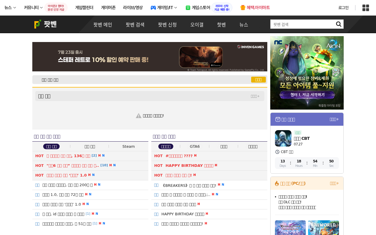Screen dimensions: 376x235
Task: Click the more+ link in purple panel header
Action: click(334, 119)
